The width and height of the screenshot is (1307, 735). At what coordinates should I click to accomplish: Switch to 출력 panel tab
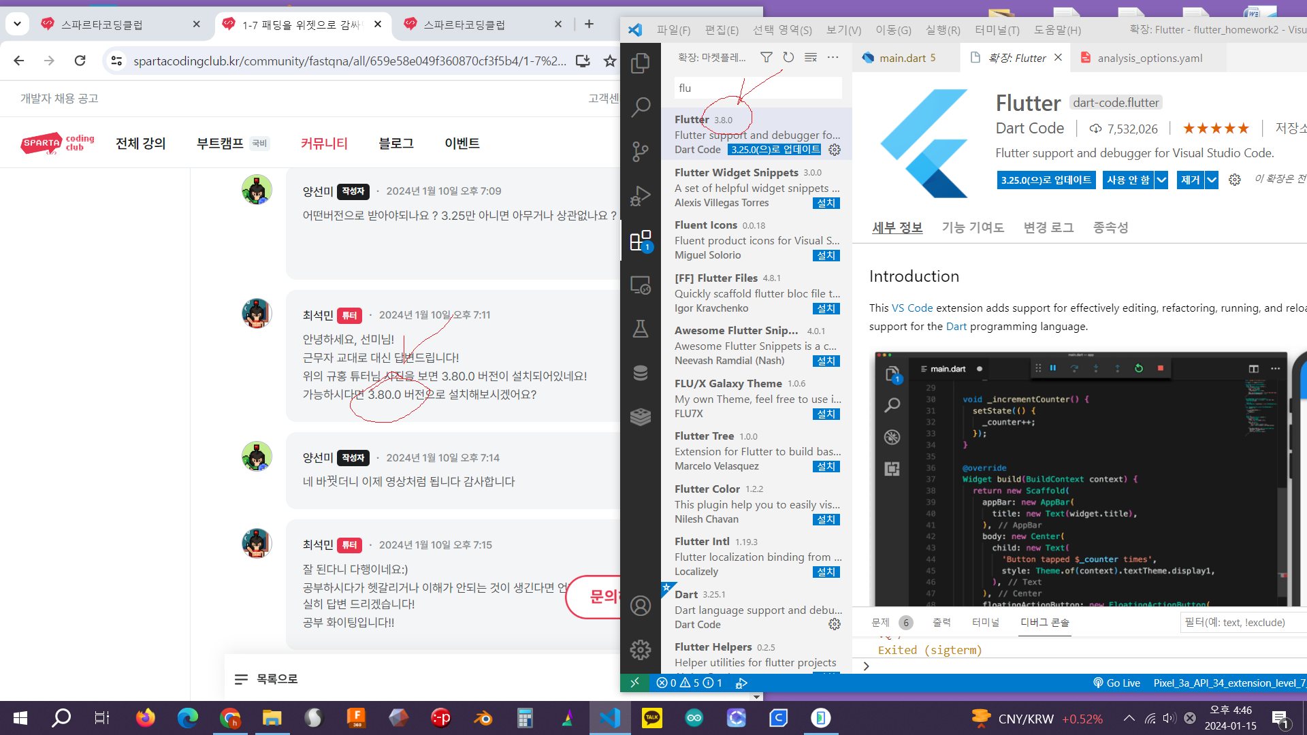(941, 622)
